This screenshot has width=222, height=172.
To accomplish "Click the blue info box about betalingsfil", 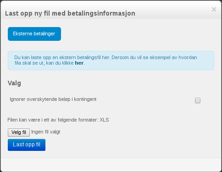I will pyautogui.click(x=111, y=61).
